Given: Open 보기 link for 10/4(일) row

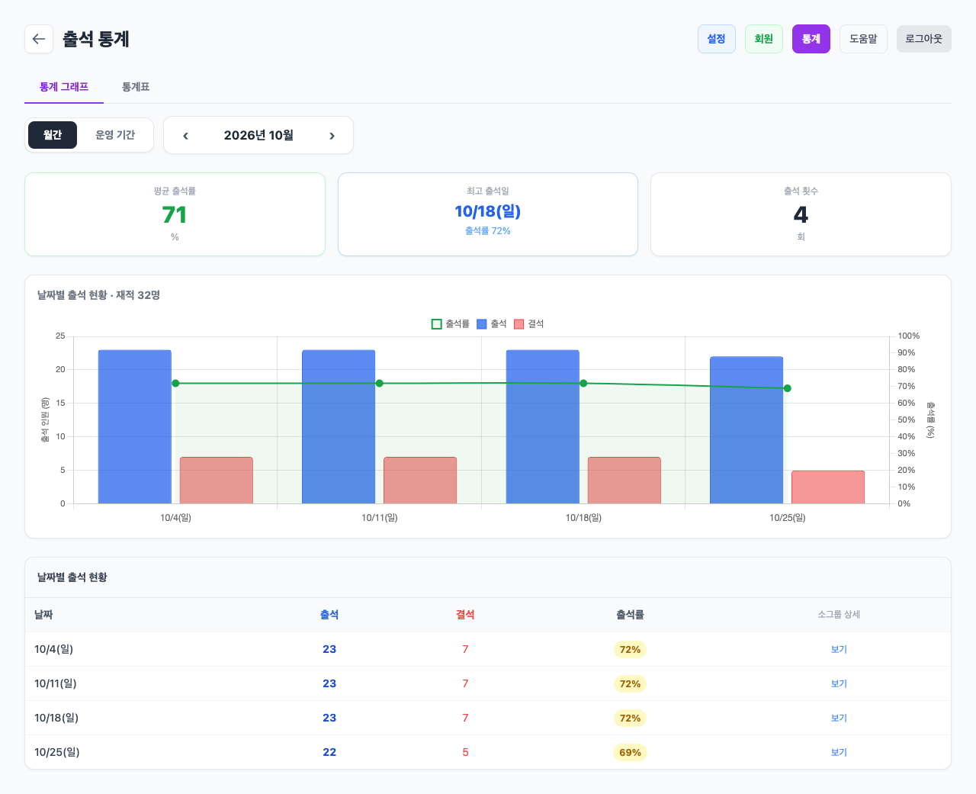Looking at the screenshot, I should tap(839, 650).
